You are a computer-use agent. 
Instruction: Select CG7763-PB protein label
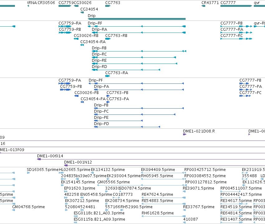pyautogui.click(x=117, y=93)
